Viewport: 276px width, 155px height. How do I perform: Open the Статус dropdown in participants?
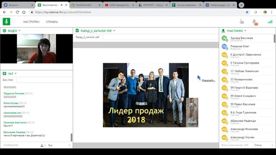[263, 145]
